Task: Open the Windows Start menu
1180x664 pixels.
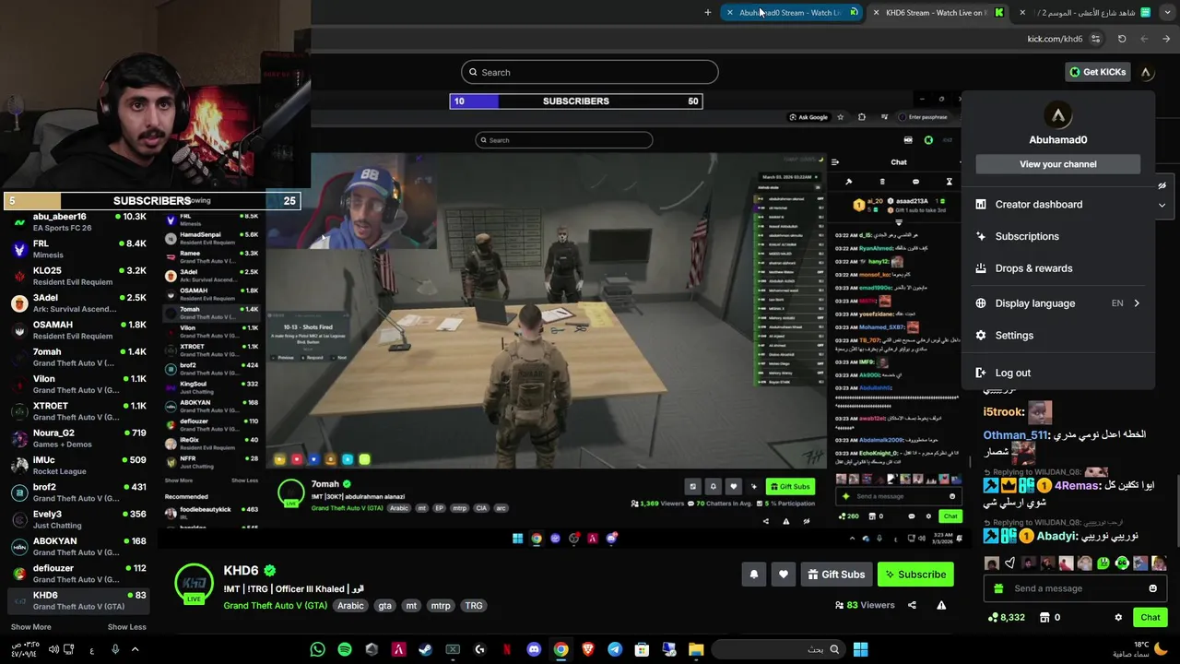Action: coord(860,649)
